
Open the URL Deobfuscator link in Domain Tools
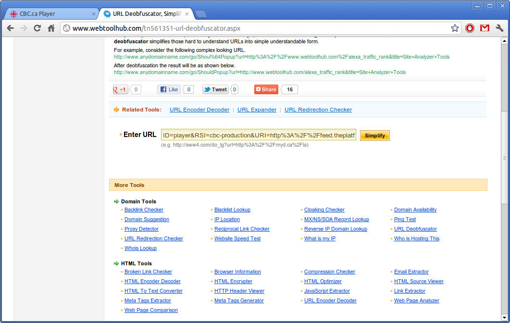415,229
